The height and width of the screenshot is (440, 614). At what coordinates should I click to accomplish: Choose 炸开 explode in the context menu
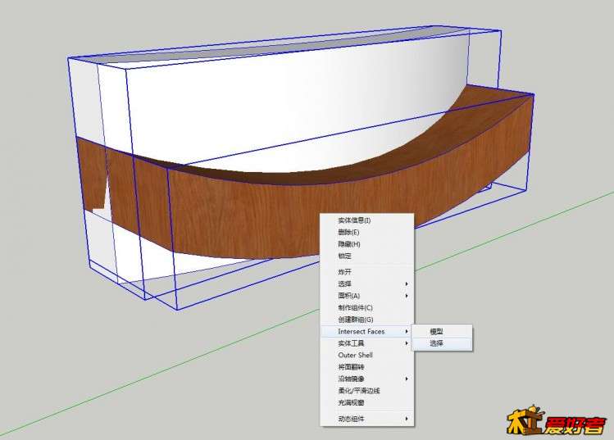(x=367, y=272)
